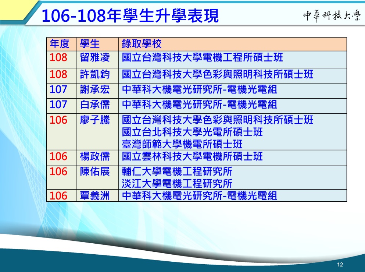Image resolution: width=365 pixels, height=272 pixels.
Task: Select 白承儒's 中華科大機電光研究所 school cell
Action: (233, 106)
